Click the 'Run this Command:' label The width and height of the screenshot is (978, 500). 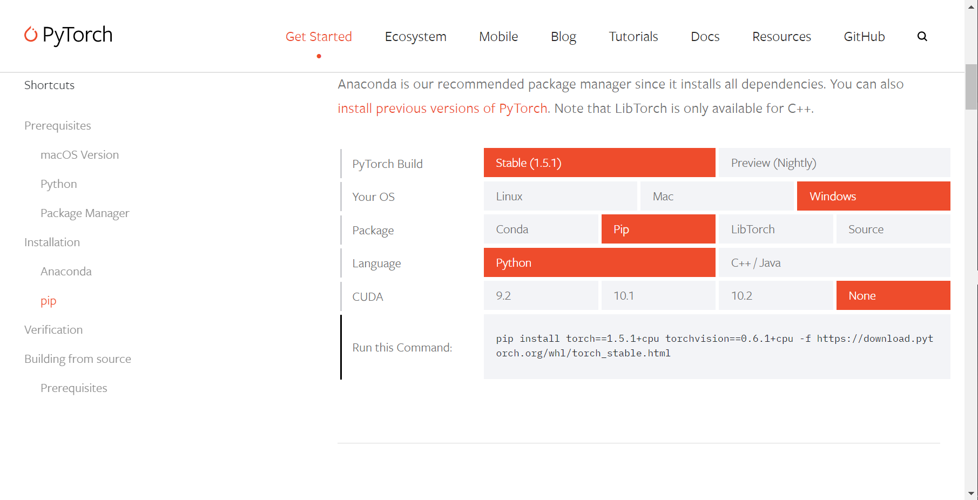[402, 347]
